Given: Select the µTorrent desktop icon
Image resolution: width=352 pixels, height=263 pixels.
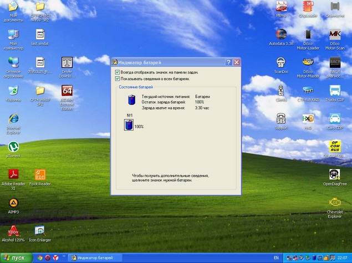Looking at the screenshot, I should point(13,147).
